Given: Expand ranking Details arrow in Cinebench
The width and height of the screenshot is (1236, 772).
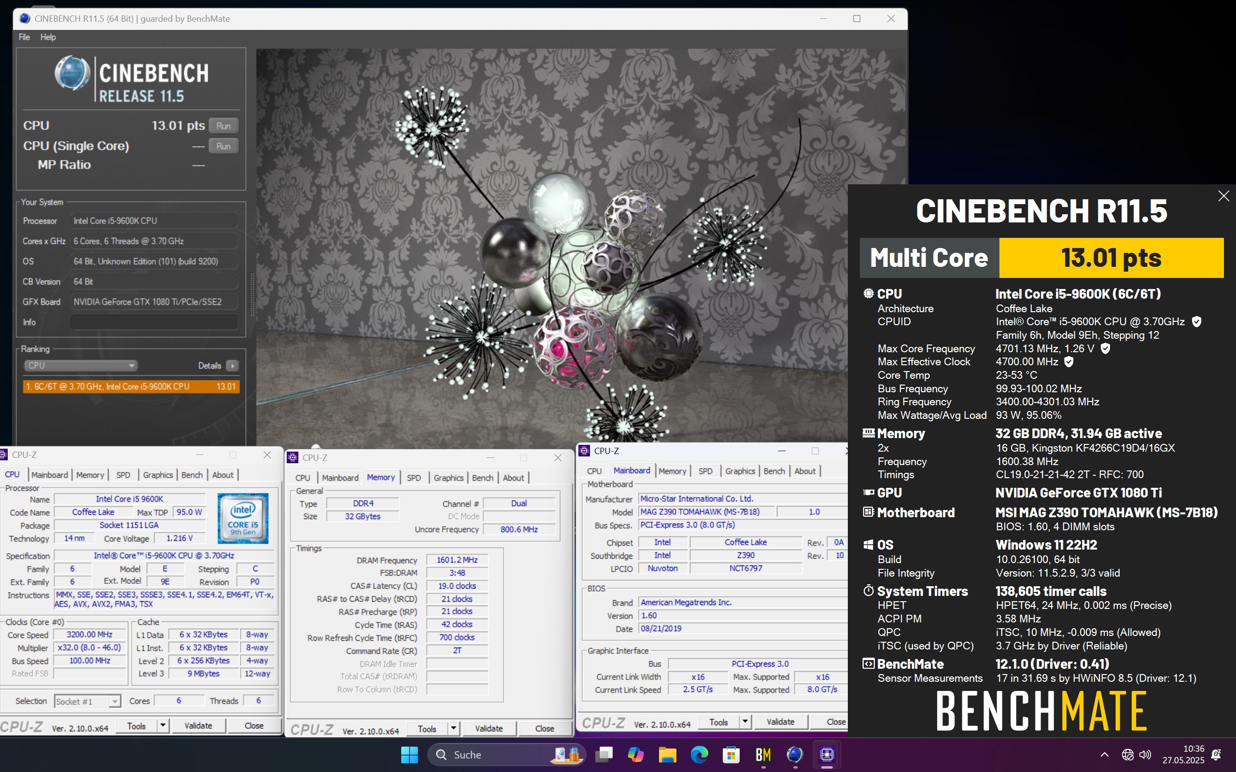Looking at the screenshot, I should click(x=232, y=366).
